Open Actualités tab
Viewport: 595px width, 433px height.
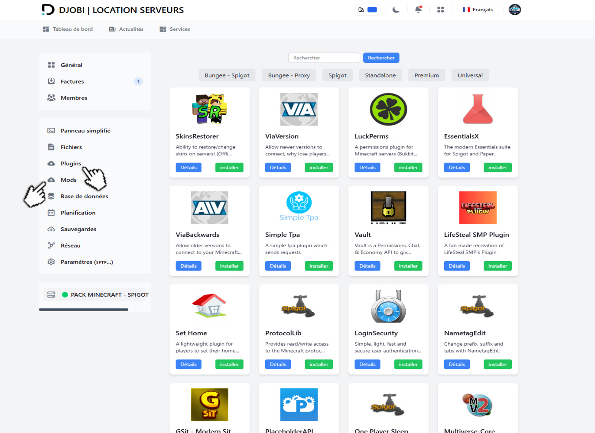click(x=126, y=29)
